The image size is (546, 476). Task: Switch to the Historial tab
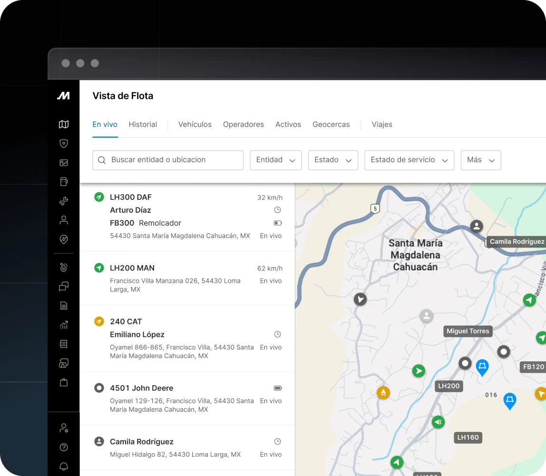pyautogui.click(x=143, y=124)
